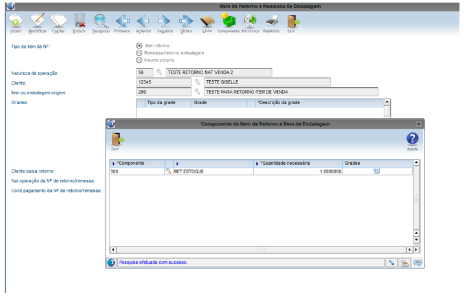Open the Relatório printer icon
The image size is (464, 300).
click(271, 21)
